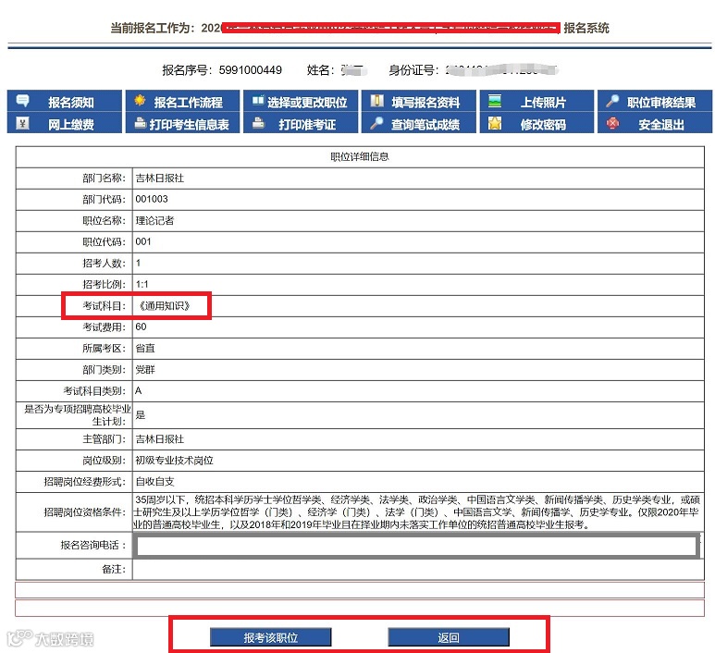Screen dimensions: 715x653
Task: Click the red cross icon beside 安全退出
Action: [x=612, y=123]
